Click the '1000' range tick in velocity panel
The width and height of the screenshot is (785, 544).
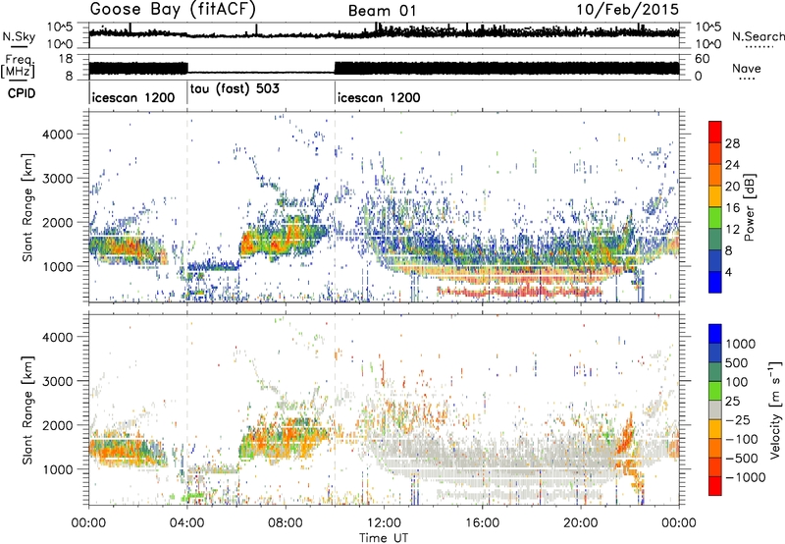tap(57, 469)
